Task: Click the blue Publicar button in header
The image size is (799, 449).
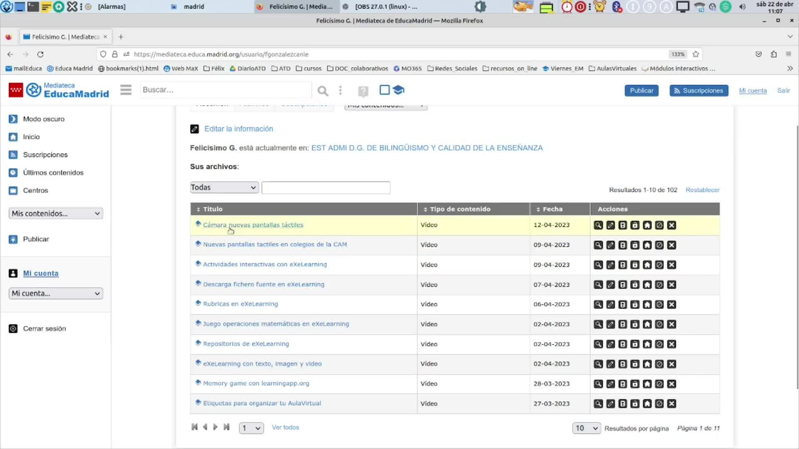Action: [x=641, y=91]
